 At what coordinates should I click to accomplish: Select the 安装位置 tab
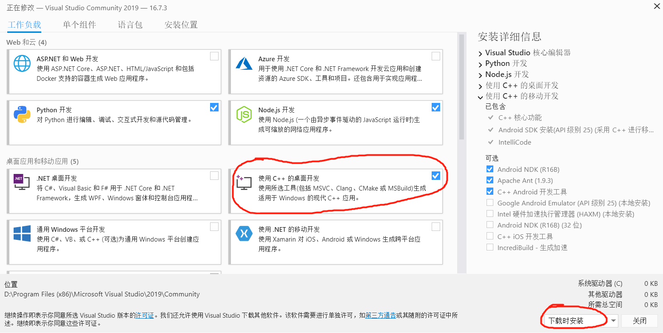click(x=181, y=25)
